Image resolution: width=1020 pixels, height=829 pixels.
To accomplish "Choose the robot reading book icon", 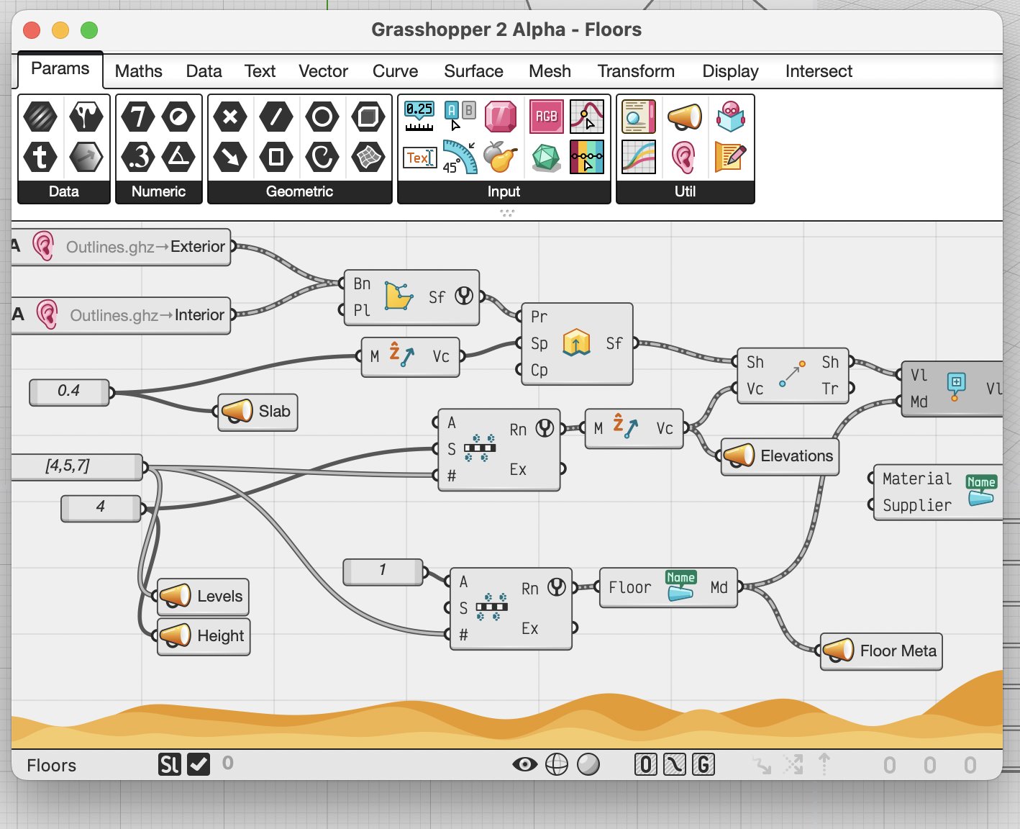I will coord(730,117).
